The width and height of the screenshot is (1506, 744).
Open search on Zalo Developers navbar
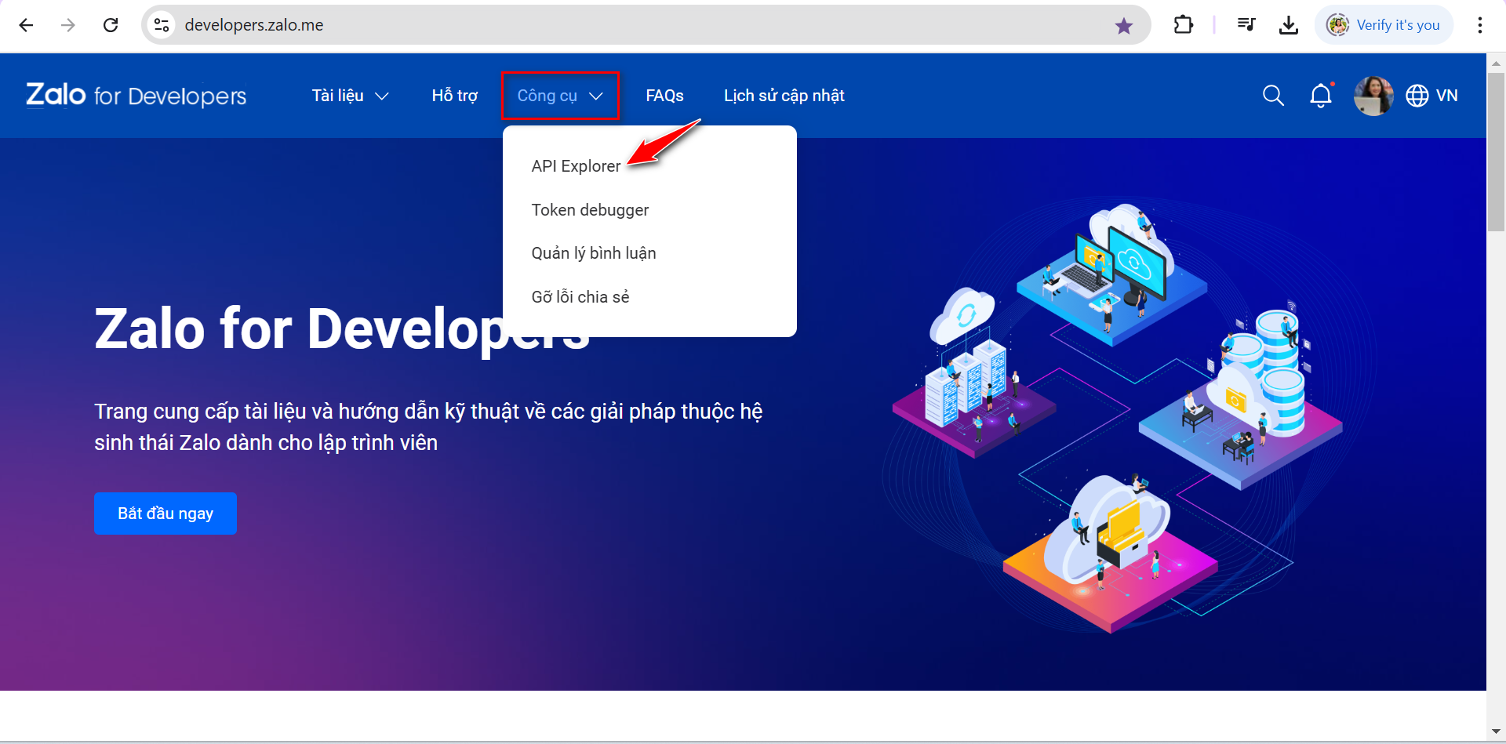[1273, 95]
